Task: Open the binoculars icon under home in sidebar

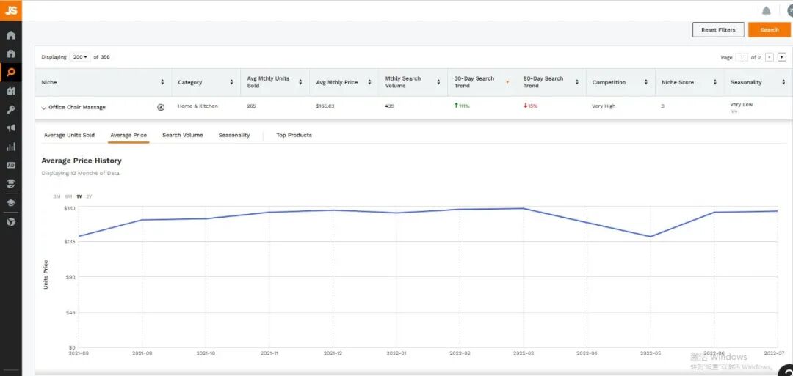Action: [11, 54]
